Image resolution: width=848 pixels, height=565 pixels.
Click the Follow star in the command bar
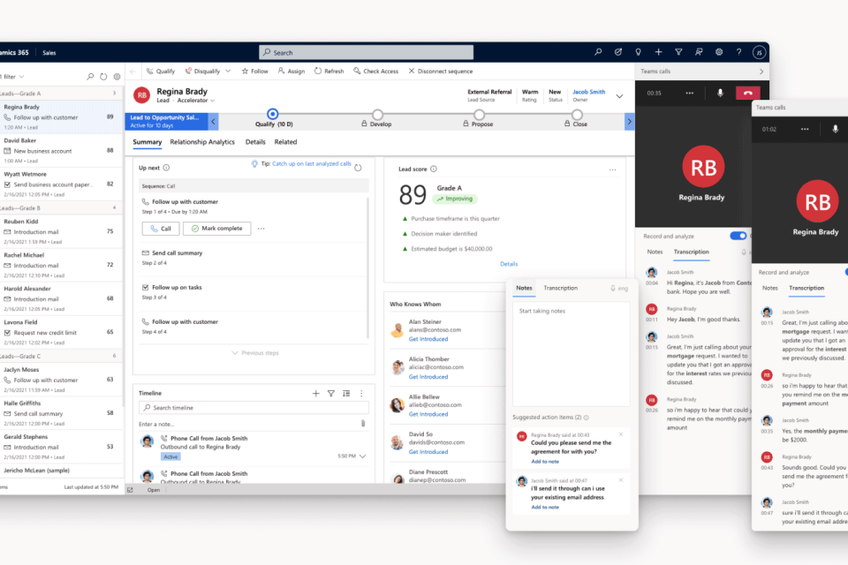click(x=254, y=71)
